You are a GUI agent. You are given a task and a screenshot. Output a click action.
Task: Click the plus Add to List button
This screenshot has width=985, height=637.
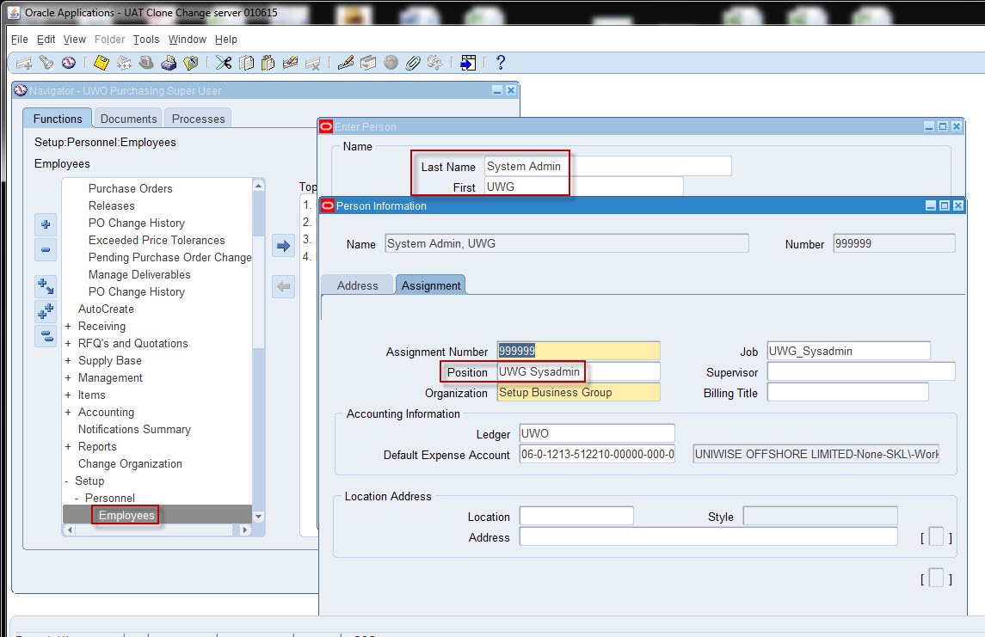(x=46, y=224)
